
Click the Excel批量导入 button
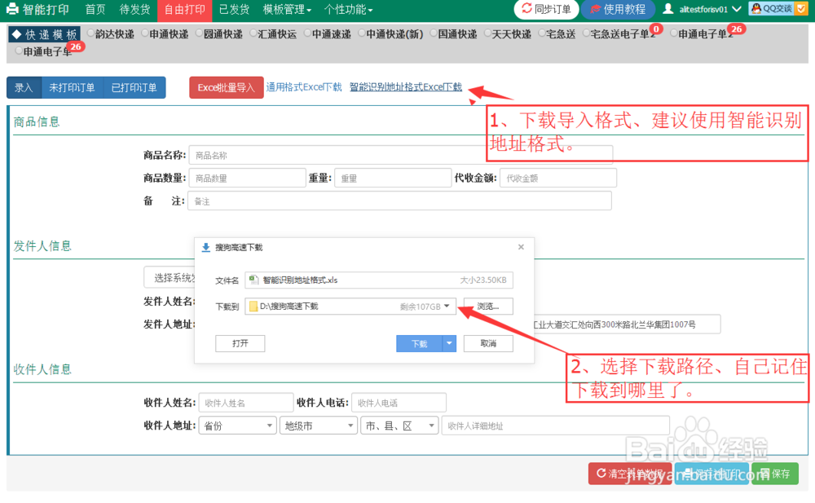pyautogui.click(x=226, y=87)
